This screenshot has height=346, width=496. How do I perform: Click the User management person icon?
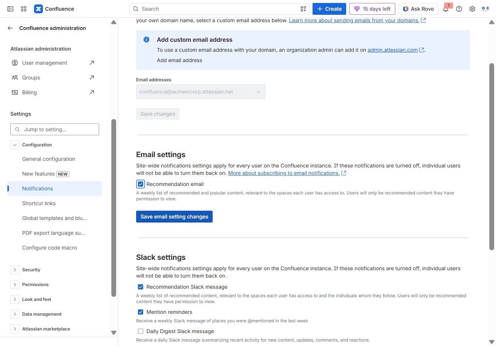click(15, 63)
